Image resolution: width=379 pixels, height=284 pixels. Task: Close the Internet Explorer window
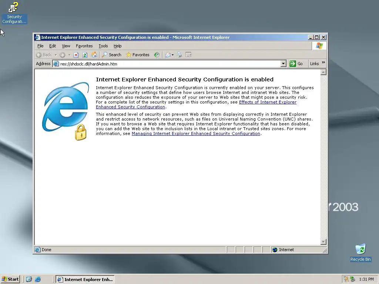[323, 37]
